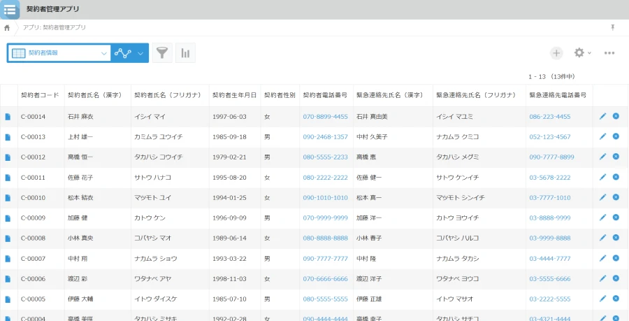Edit record C-00012 with pencil icon
629x321 pixels.
pos(602,157)
